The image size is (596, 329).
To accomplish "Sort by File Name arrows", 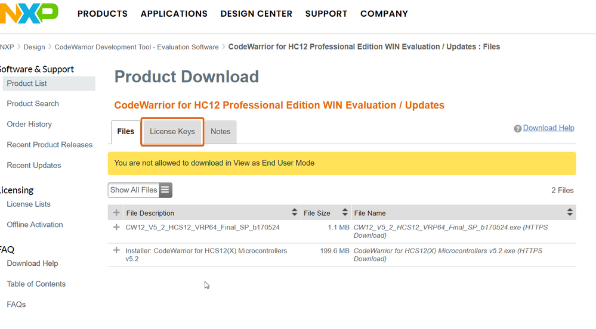I will pyautogui.click(x=569, y=212).
